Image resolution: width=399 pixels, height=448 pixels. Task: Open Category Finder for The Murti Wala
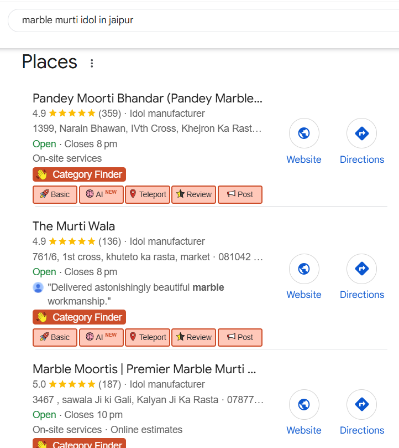pyautogui.click(x=79, y=317)
